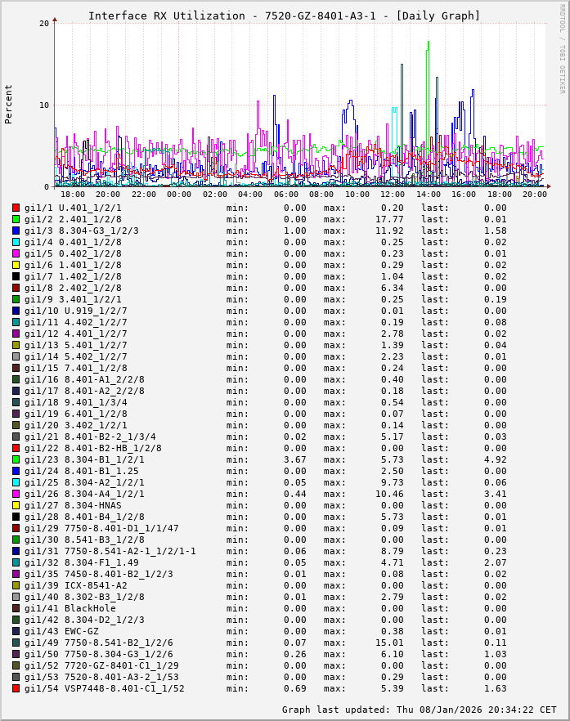Select the cyan swatch for gi1/25 8.304-A2_1/2/1
570x721 pixels.
click(x=16, y=482)
